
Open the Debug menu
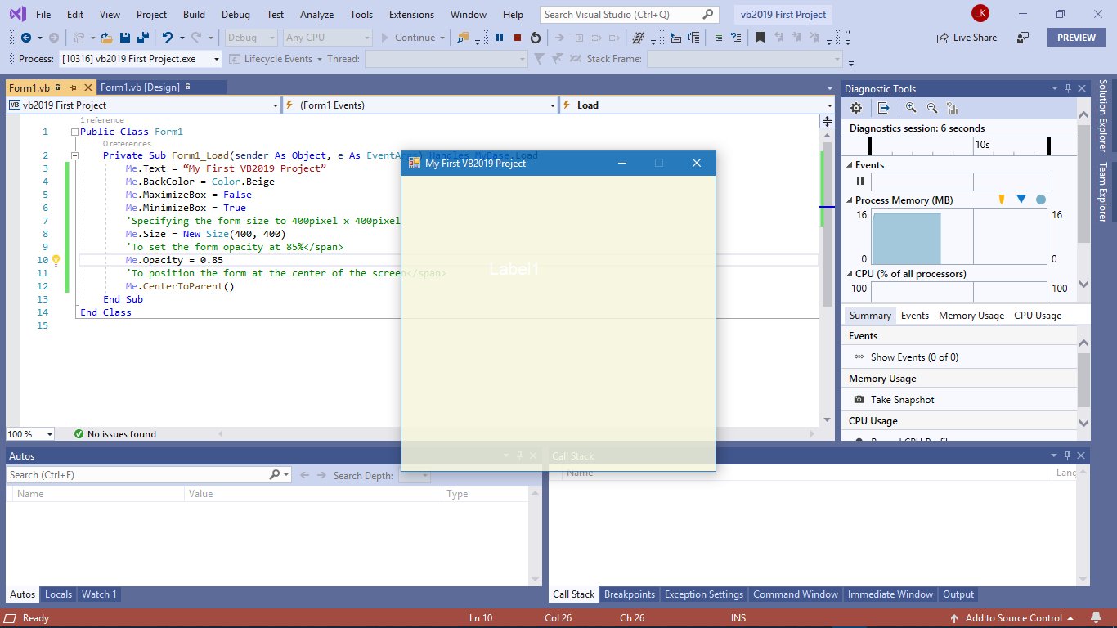[x=236, y=14]
